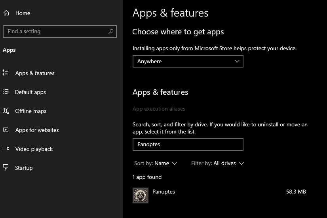Open the Startup apps page

(24, 168)
